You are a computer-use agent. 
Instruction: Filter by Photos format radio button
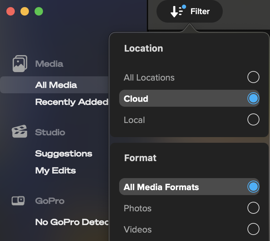pos(253,208)
